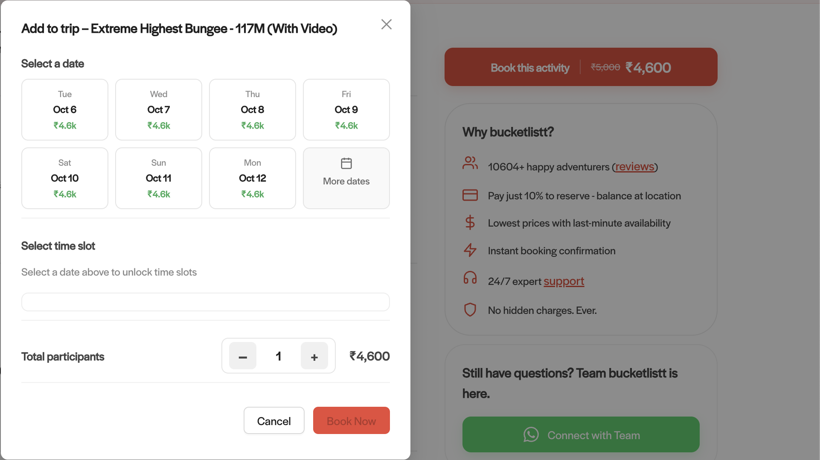820x460 pixels.
Task: Select Wed Oct 7 date card
Action: click(159, 109)
